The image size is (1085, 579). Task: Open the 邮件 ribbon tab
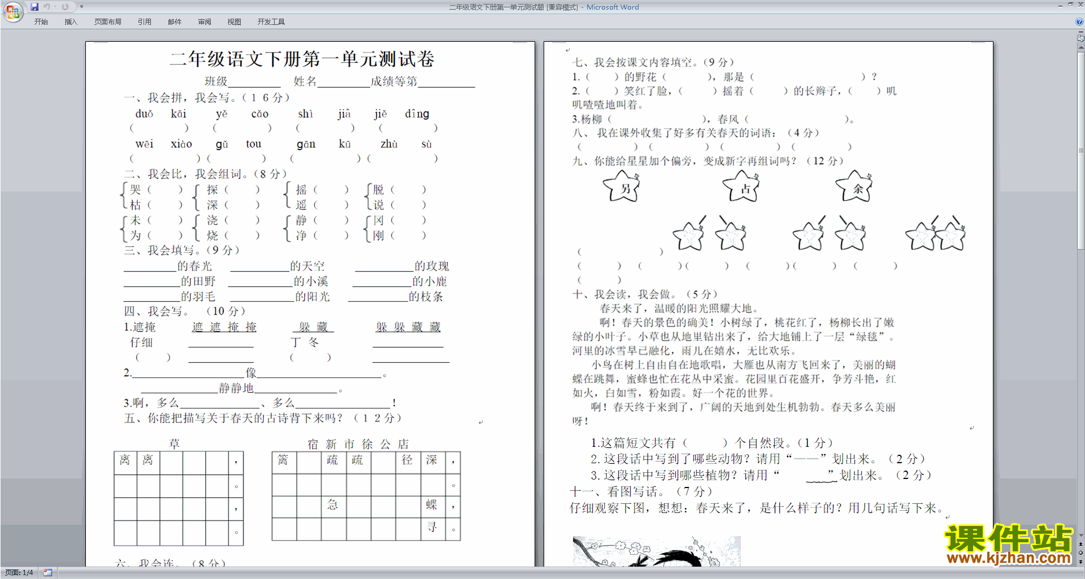coord(175,22)
